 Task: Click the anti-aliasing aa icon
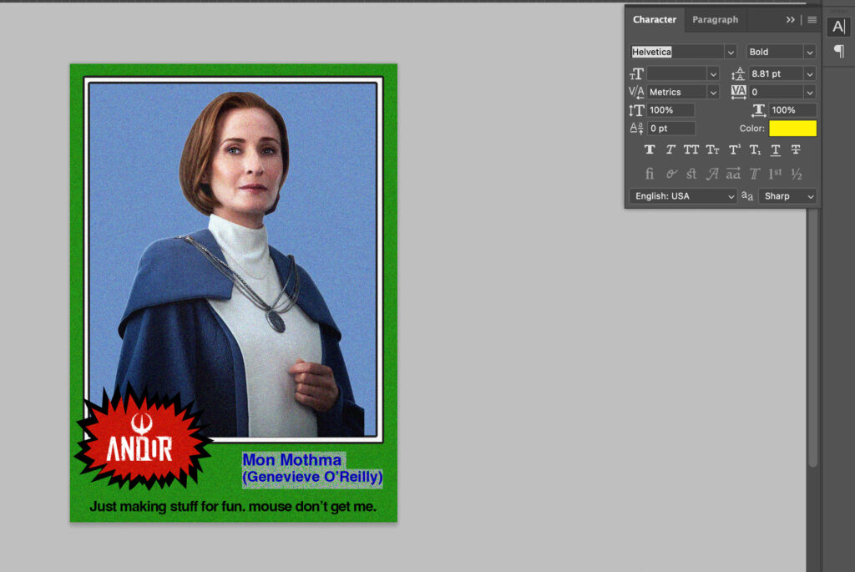[x=747, y=195]
